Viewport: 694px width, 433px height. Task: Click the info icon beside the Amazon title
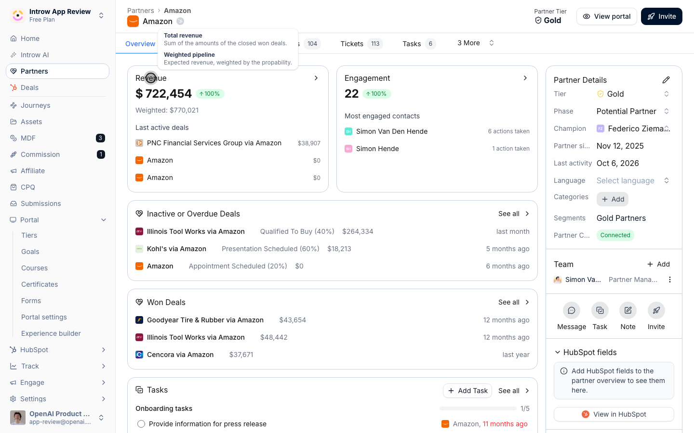pyautogui.click(x=180, y=21)
